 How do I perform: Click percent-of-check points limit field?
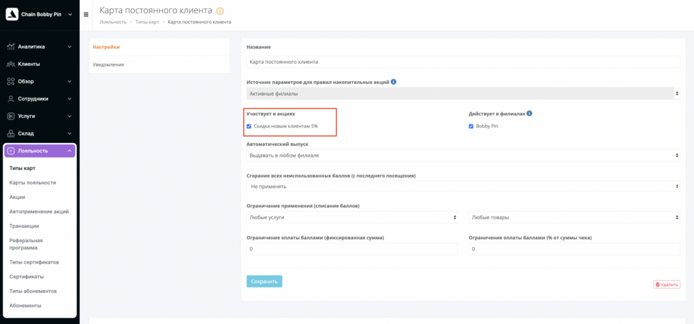(x=574, y=249)
